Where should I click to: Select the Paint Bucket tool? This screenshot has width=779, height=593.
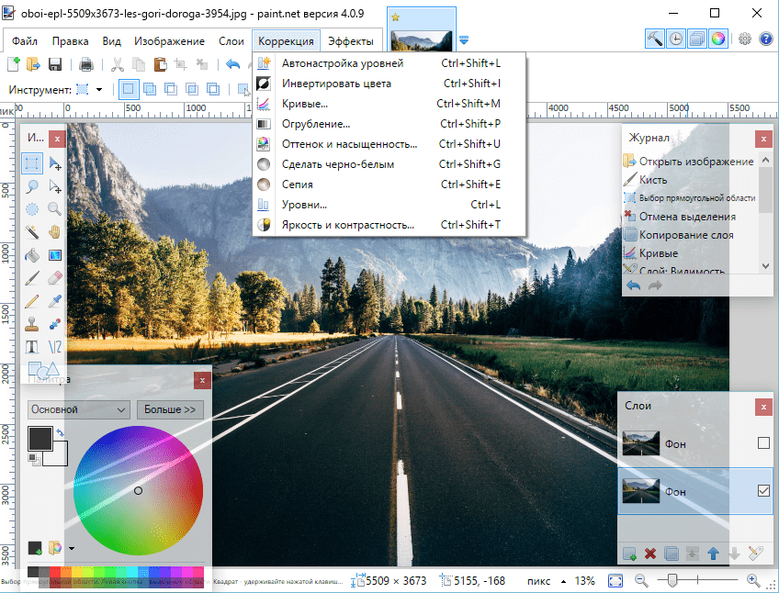pos(32,255)
